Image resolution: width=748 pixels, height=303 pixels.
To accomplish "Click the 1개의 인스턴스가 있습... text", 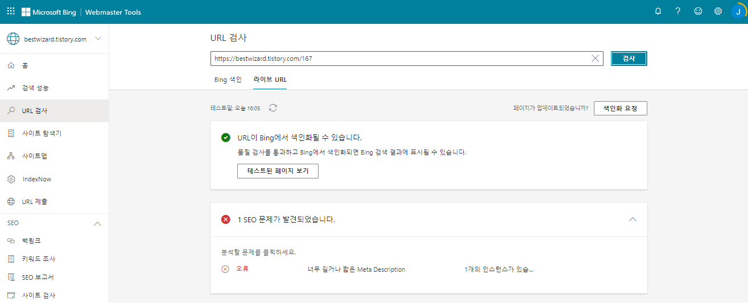I will click(498, 269).
